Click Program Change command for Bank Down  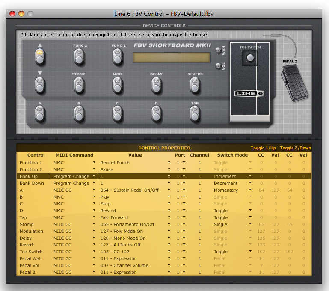71,183
